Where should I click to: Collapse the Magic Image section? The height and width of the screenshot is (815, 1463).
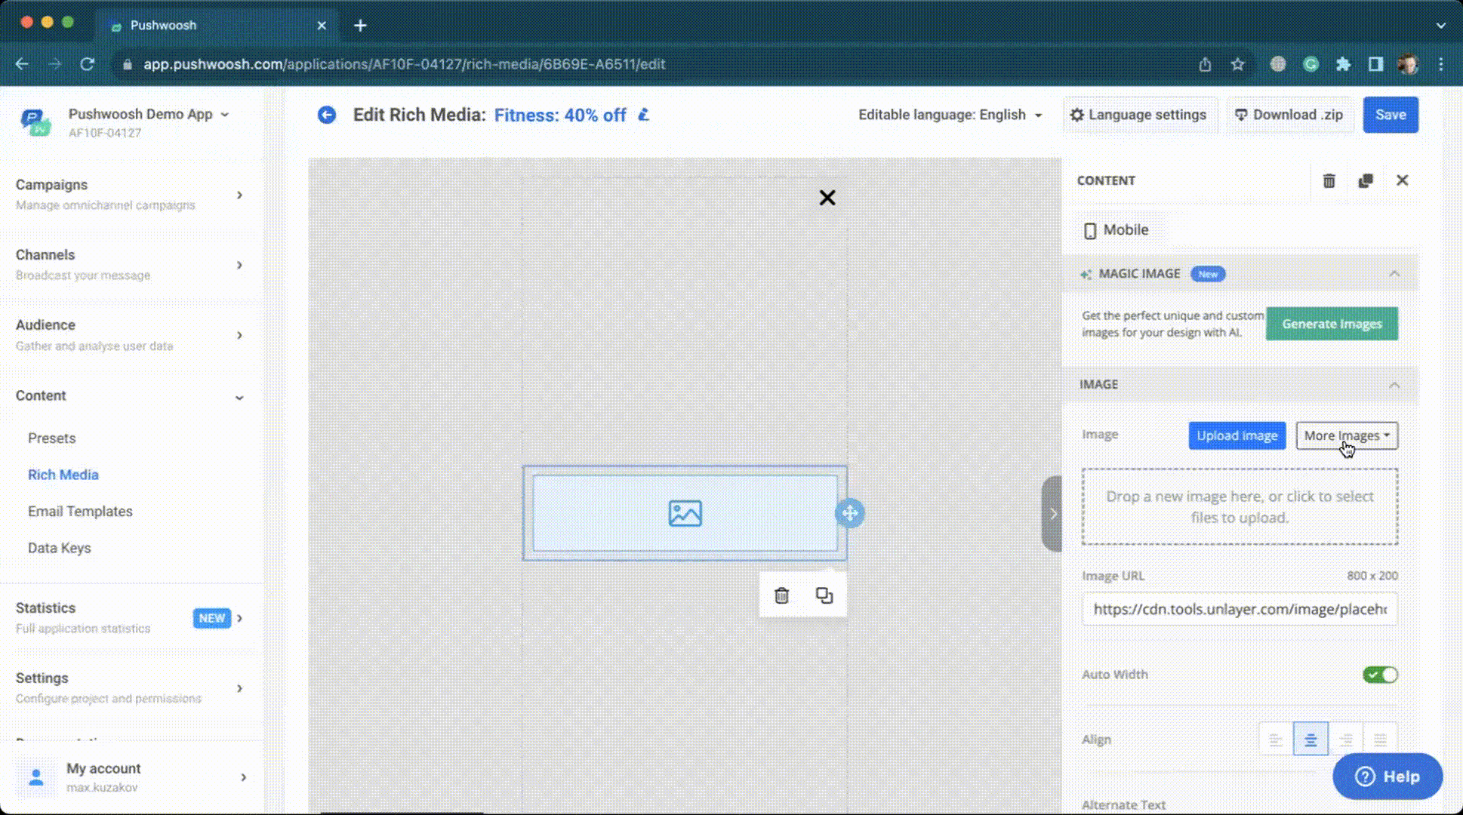pos(1394,274)
